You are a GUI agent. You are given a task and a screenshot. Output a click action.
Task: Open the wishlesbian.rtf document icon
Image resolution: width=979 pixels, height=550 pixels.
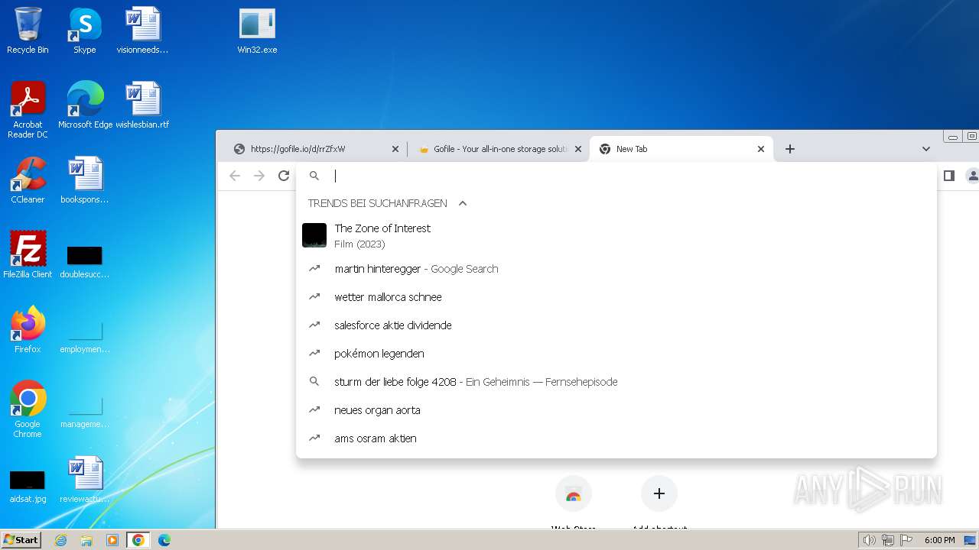coord(142,105)
